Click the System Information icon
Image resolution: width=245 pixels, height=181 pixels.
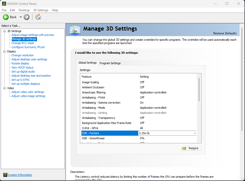point(5,175)
